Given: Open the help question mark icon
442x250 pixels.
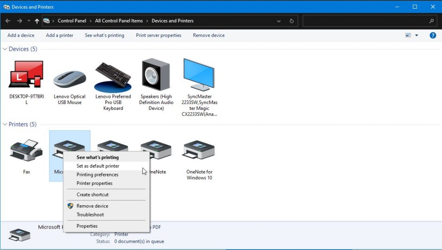Looking at the screenshot, I should pos(433,35).
